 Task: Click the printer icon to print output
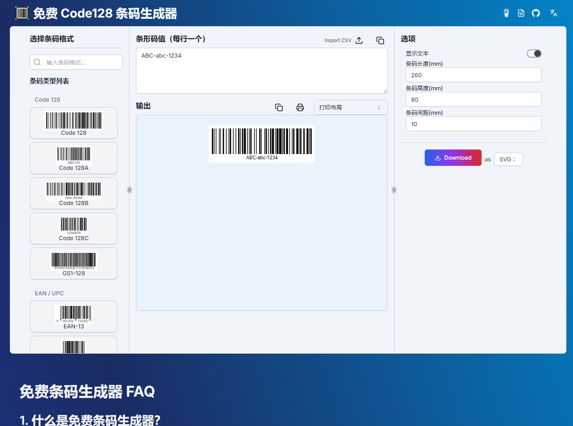tap(300, 107)
